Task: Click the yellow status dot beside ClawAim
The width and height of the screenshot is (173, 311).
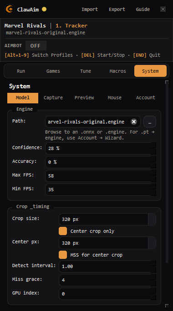Action: [44, 9]
